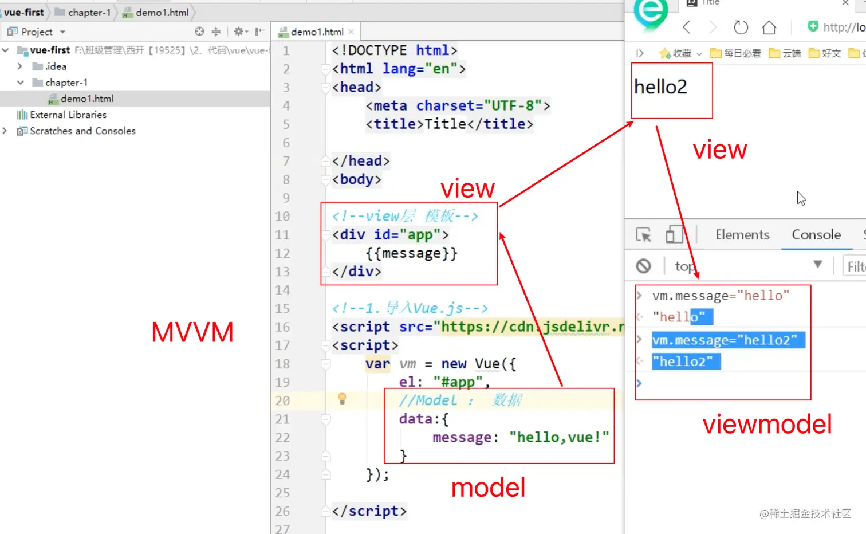Click the browser address bar URL
Image resolution: width=866 pixels, height=534 pixels.
coord(844,27)
